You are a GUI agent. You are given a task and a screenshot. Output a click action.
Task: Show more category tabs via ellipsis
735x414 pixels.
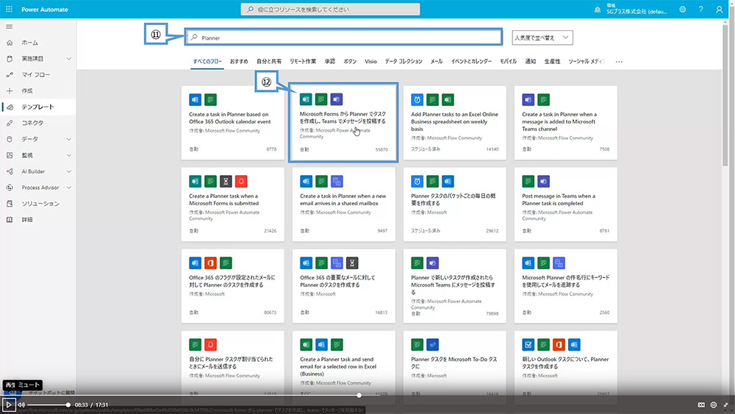619,62
